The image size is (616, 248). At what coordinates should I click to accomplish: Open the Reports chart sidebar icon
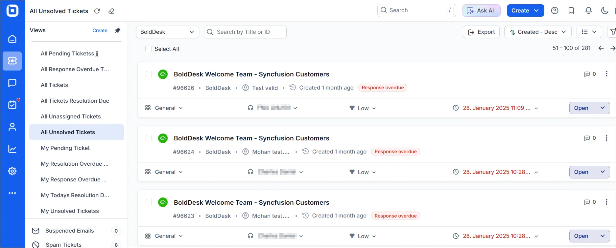click(x=12, y=149)
